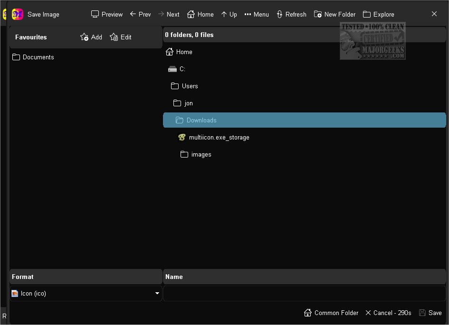Click the Up arrow icon
449x325 pixels.
pyautogui.click(x=224, y=14)
